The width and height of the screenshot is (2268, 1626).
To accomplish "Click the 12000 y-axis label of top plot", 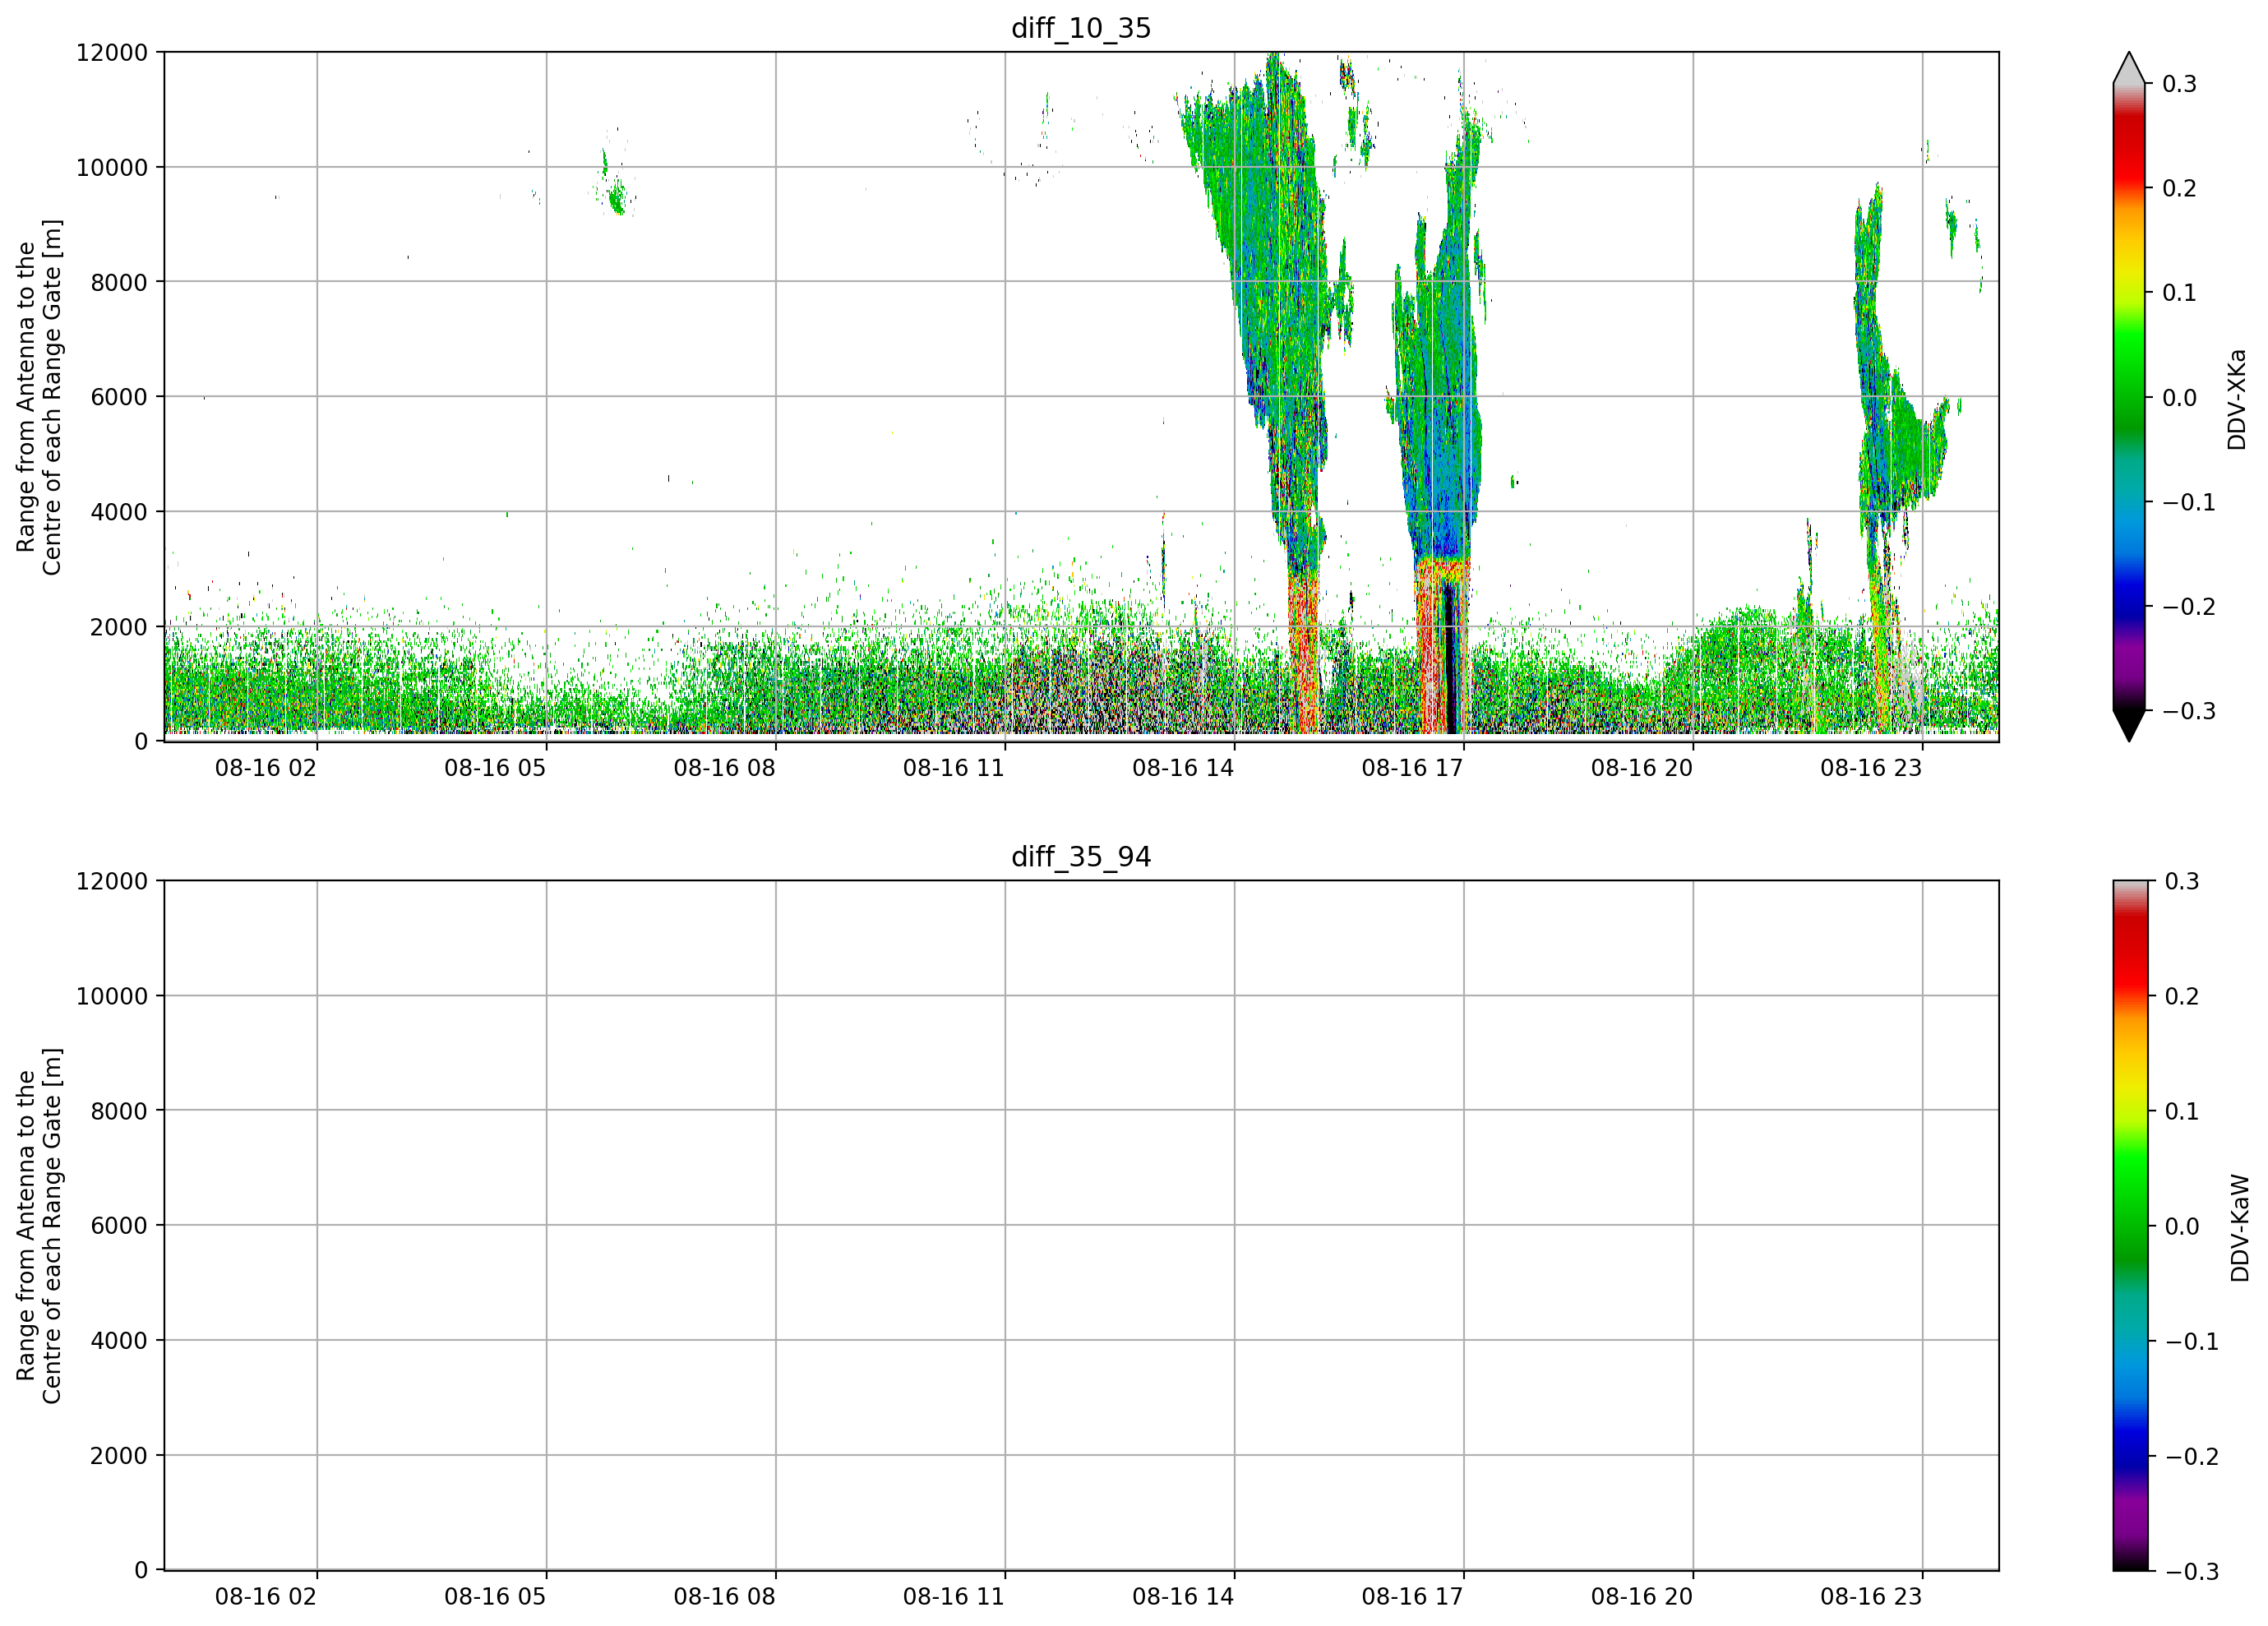I will 112,52.
